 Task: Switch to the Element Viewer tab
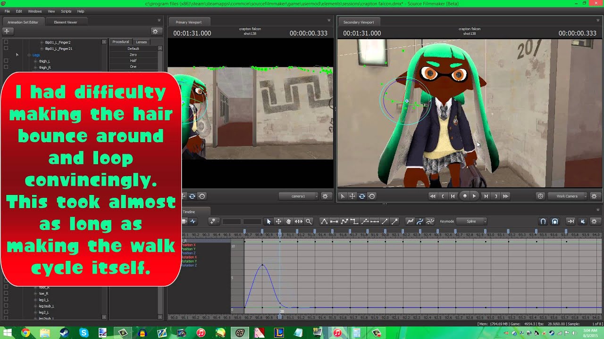click(x=66, y=22)
